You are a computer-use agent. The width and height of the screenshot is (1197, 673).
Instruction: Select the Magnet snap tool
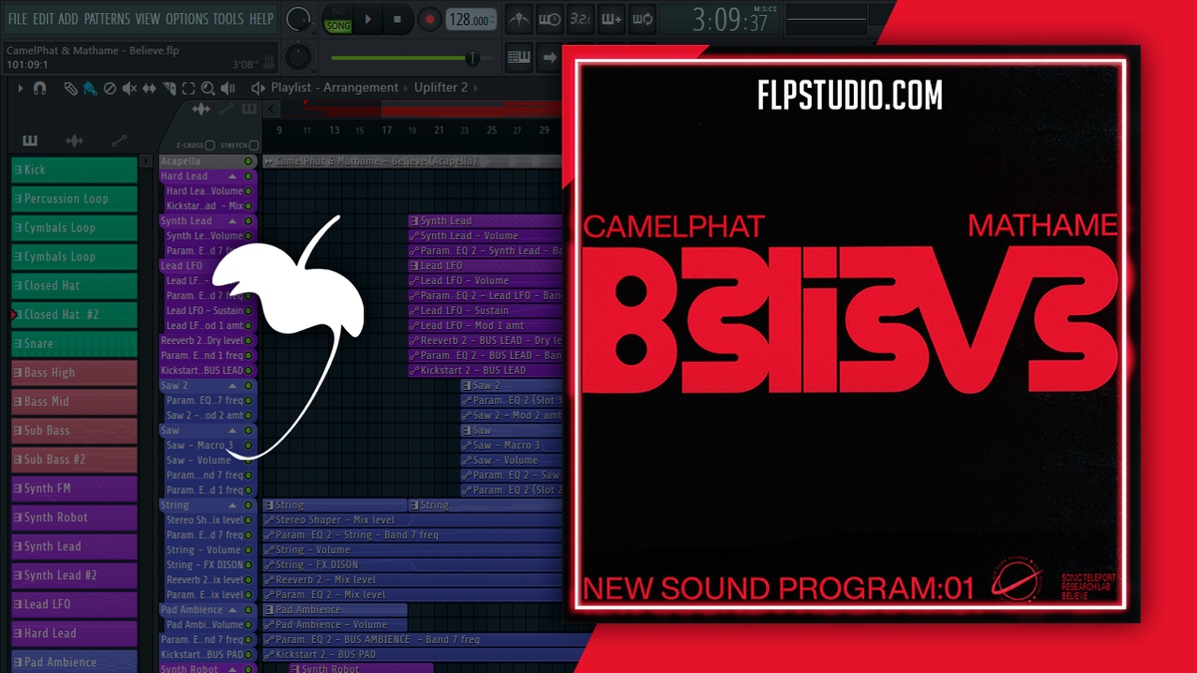[x=40, y=88]
